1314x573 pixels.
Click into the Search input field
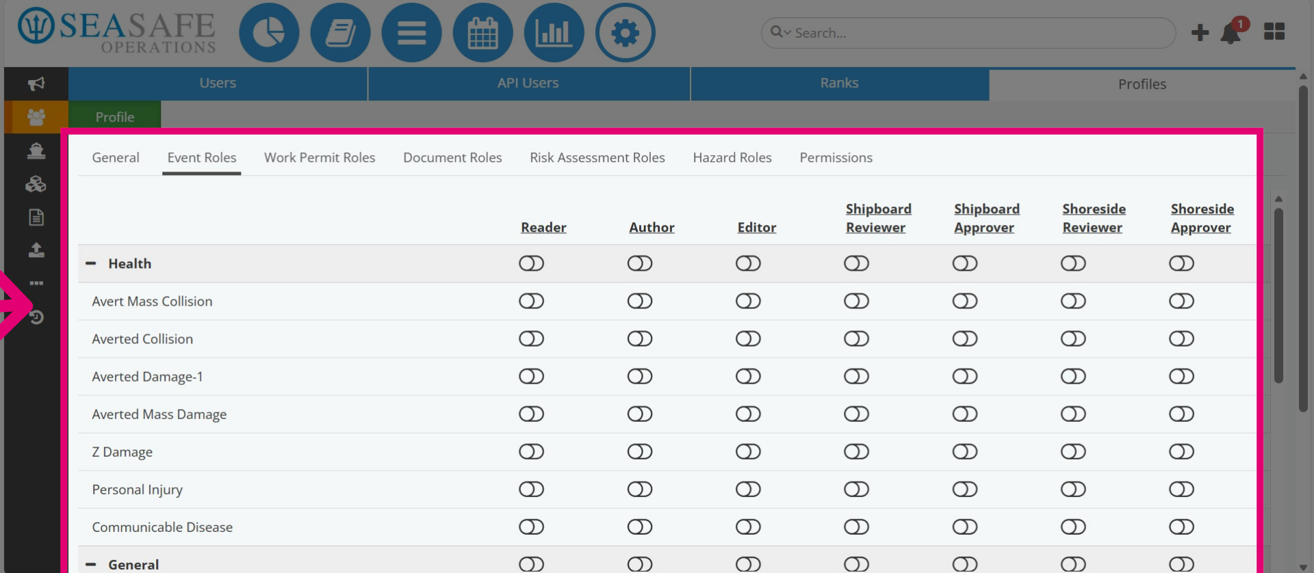tap(968, 33)
